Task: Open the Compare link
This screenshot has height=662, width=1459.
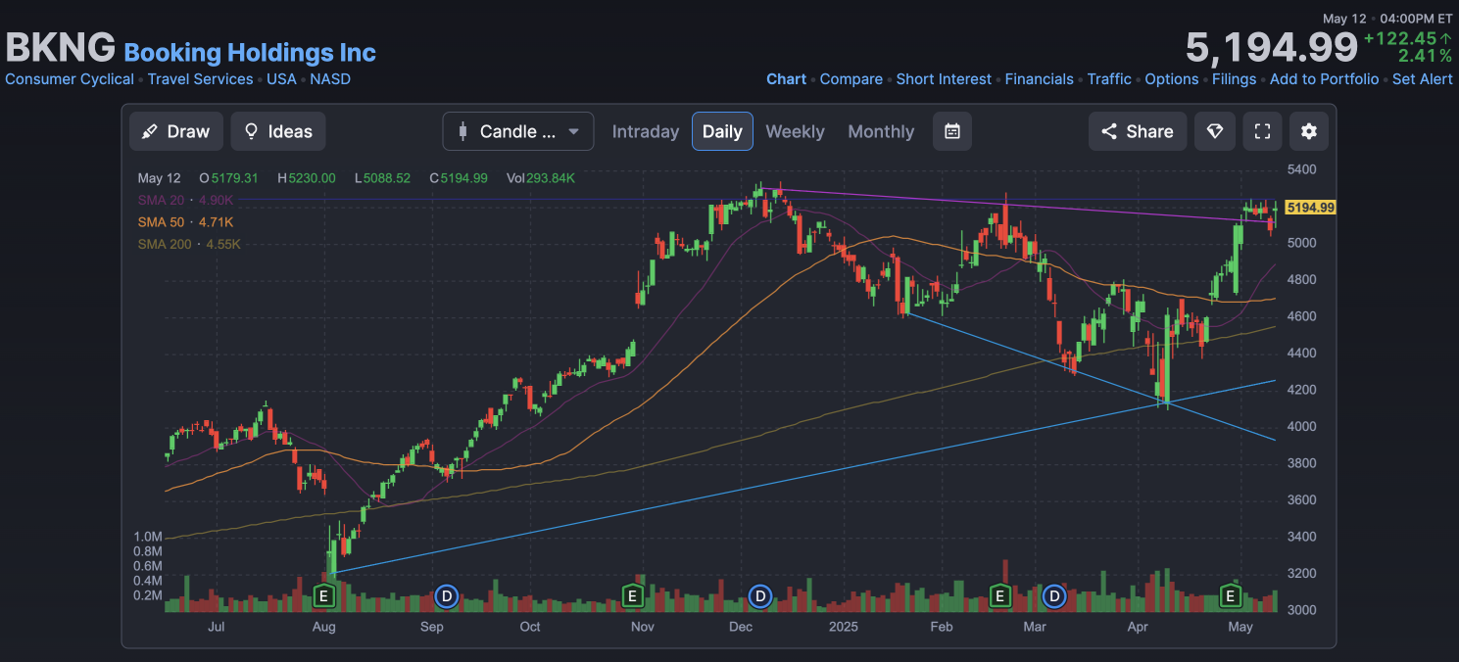Action: click(x=851, y=79)
